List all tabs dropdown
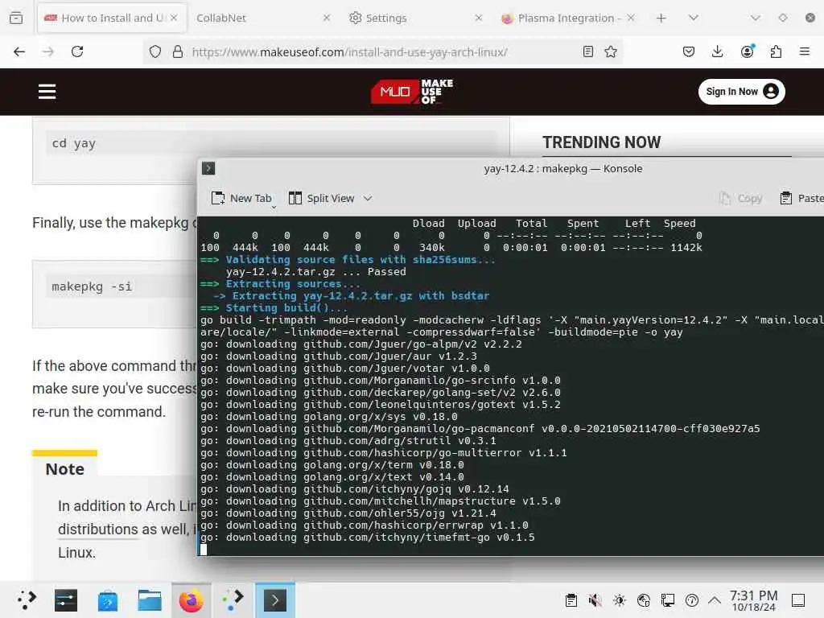Viewport: 824px width, 618px height. click(x=694, y=18)
